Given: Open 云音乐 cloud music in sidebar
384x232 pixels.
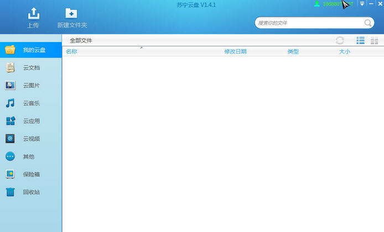Looking at the screenshot, I should pyautogui.click(x=31, y=103).
